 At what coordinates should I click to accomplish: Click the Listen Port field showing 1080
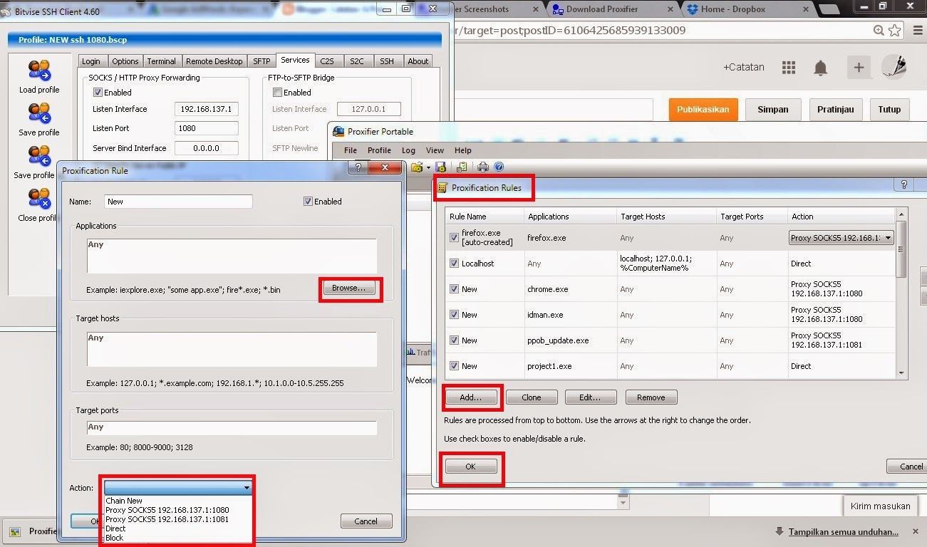[x=207, y=128]
